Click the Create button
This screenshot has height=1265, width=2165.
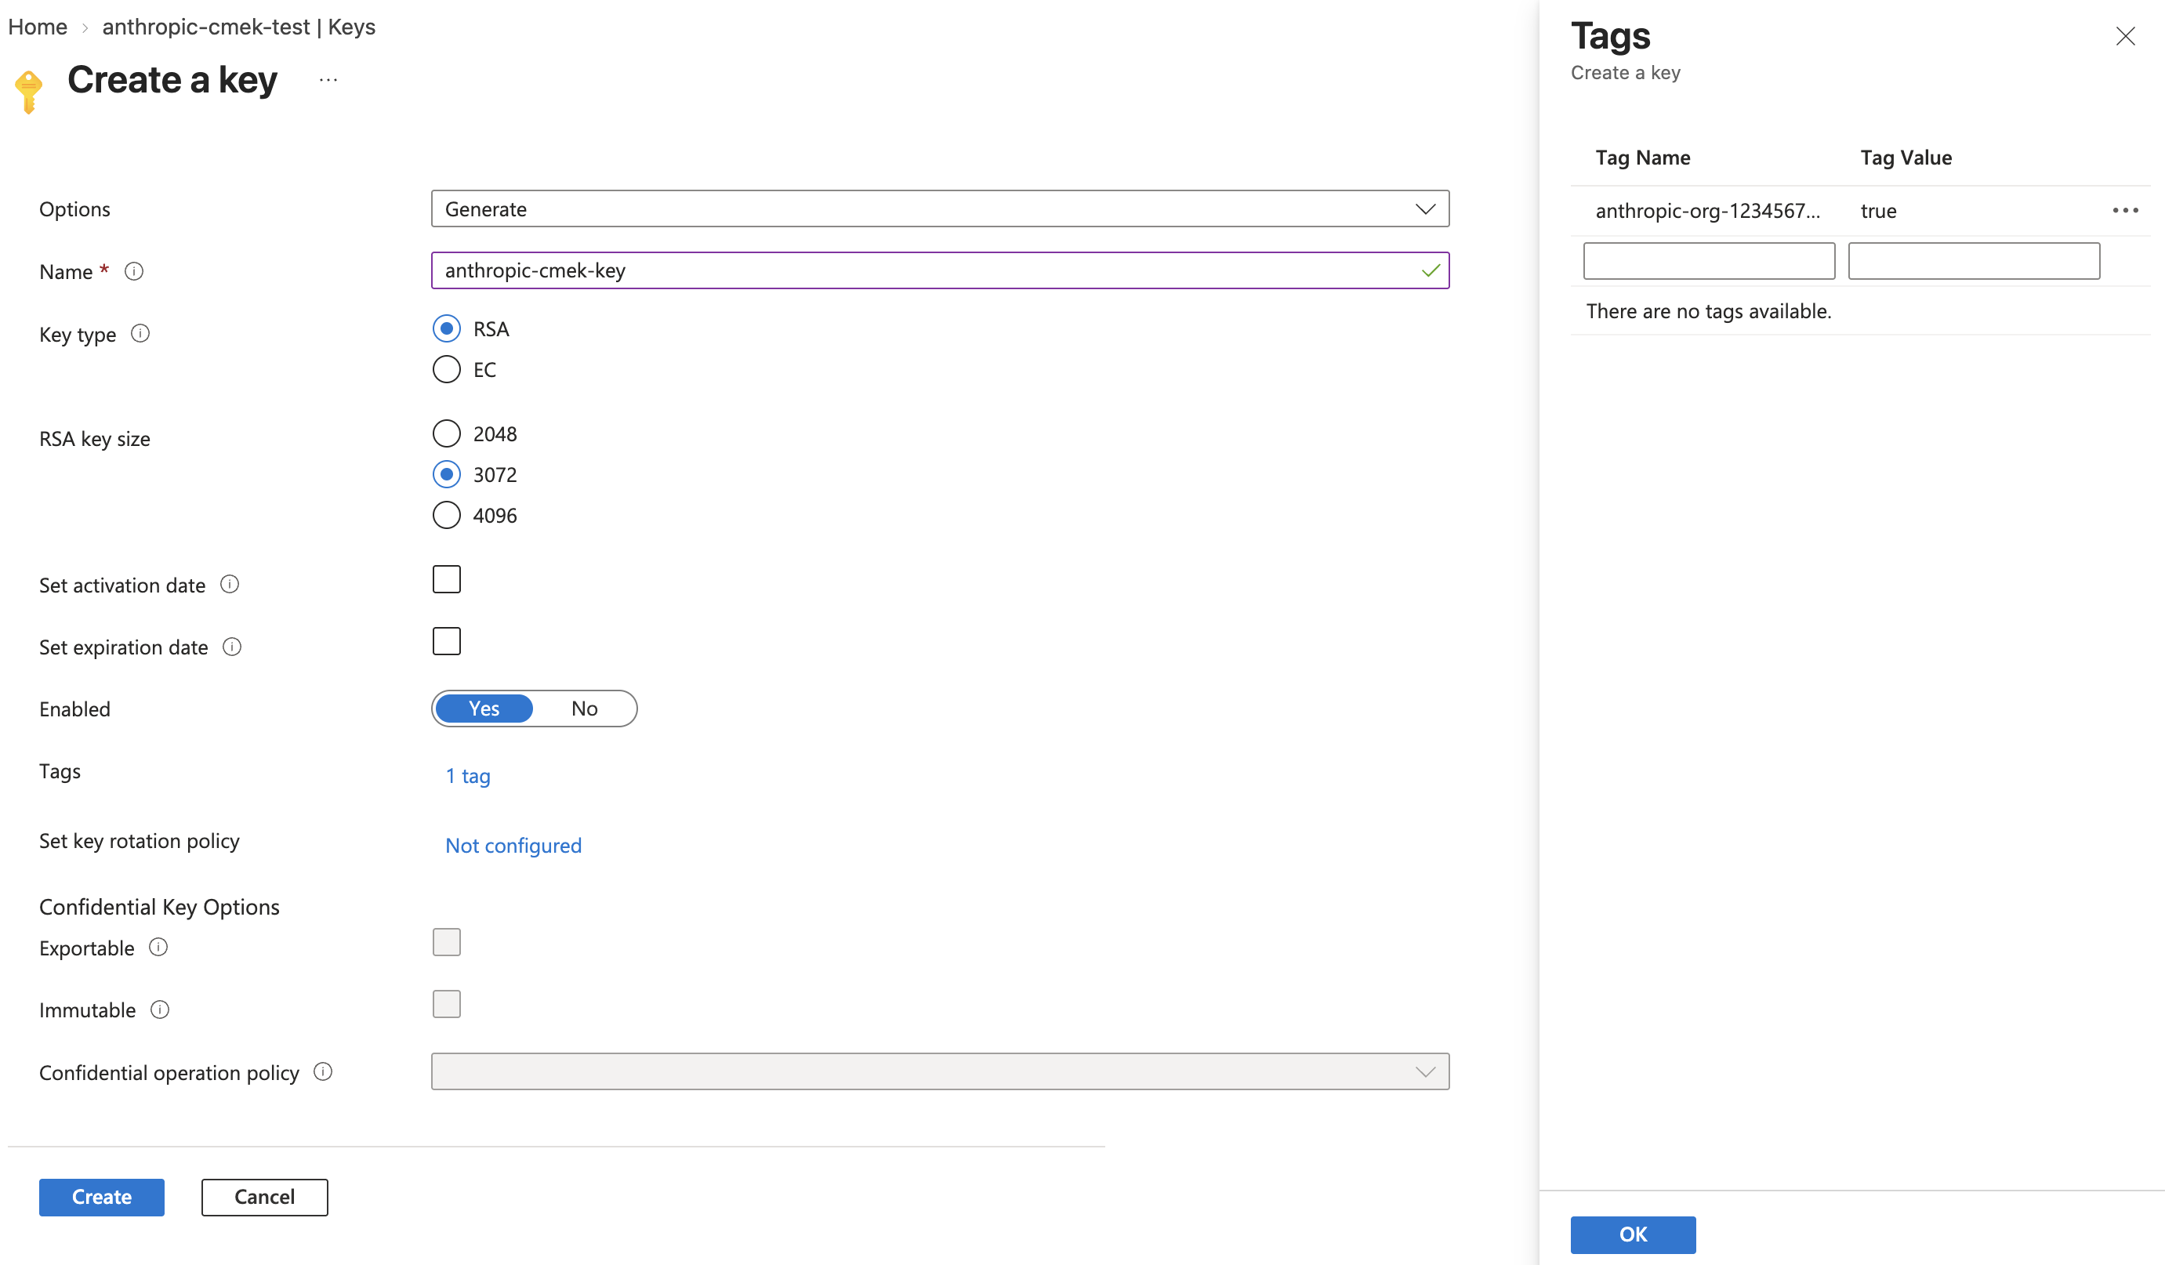101,1196
